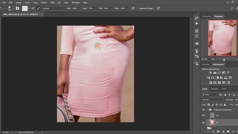This screenshot has height=134, width=238.
Task: Add a Hue/Saturation adjustment
Action: pyautogui.click(x=208, y=78)
